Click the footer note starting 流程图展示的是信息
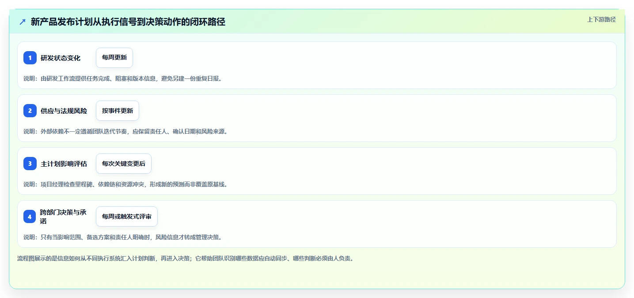Image resolution: width=634 pixels, height=298 pixels. coord(185,258)
